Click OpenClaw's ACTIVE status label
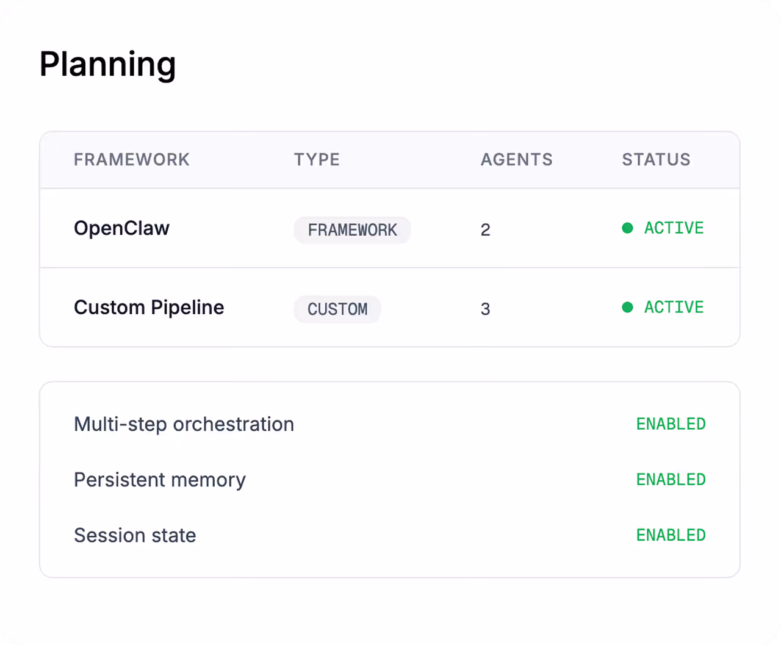The height and width of the screenshot is (645, 781). tap(674, 228)
